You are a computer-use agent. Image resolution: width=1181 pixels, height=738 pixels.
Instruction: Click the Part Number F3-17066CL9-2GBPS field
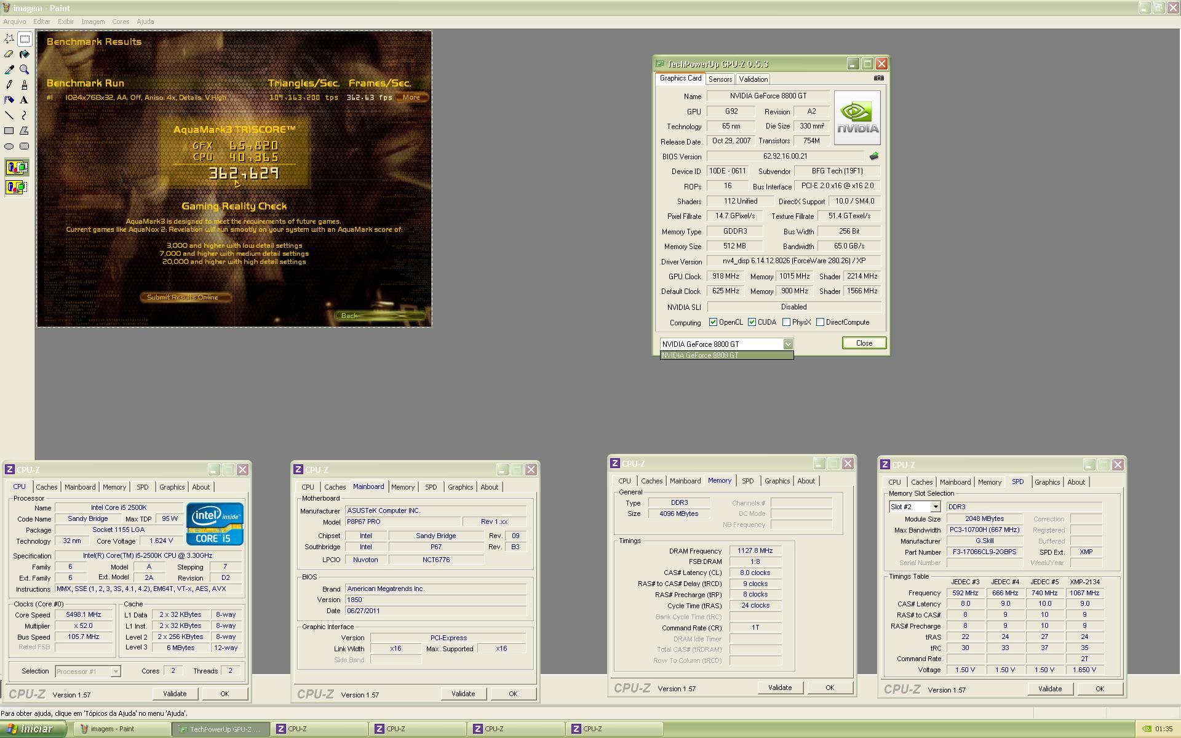tap(985, 552)
